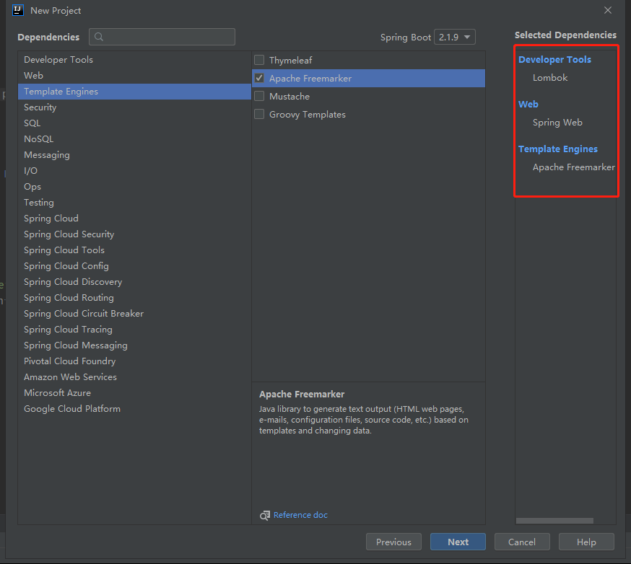Select Spring Cloud Config category
This screenshot has width=631, height=564.
[134, 265]
